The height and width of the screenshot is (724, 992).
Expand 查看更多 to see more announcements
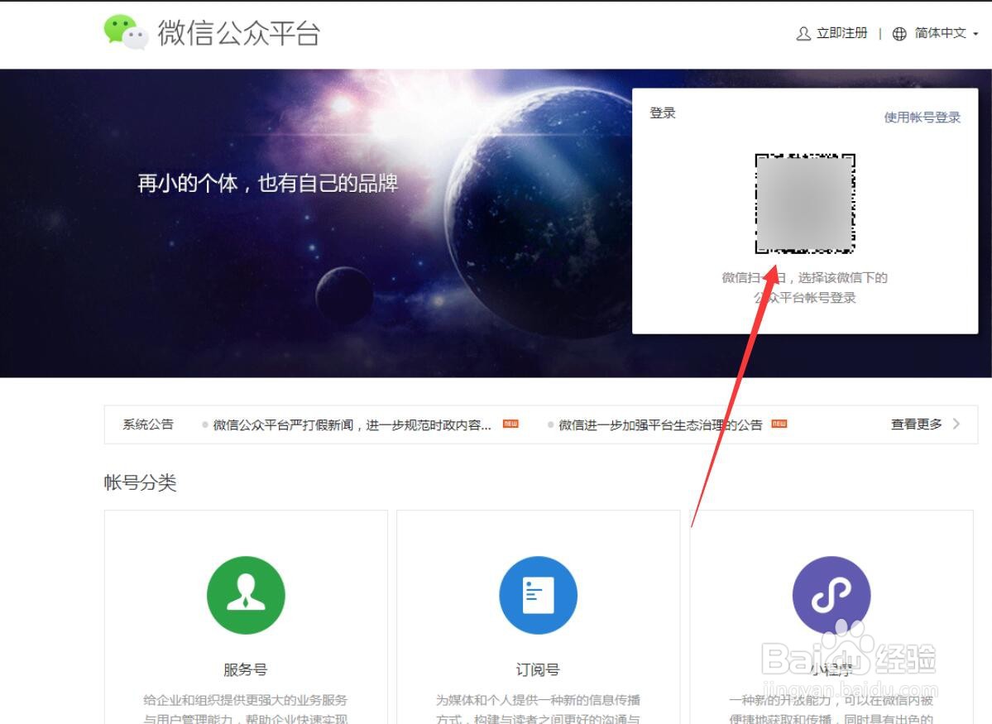(x=915, y=424)
